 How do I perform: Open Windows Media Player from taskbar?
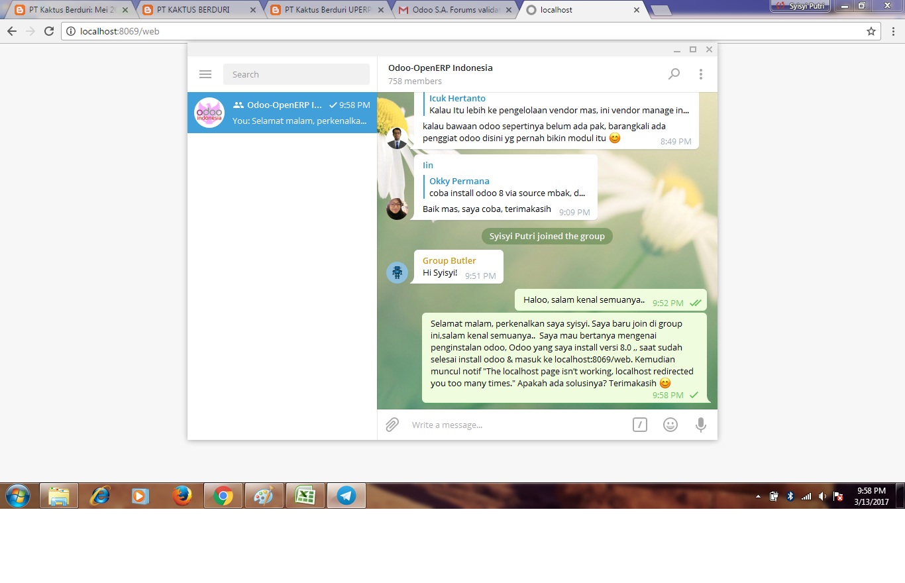click(140, 496)
